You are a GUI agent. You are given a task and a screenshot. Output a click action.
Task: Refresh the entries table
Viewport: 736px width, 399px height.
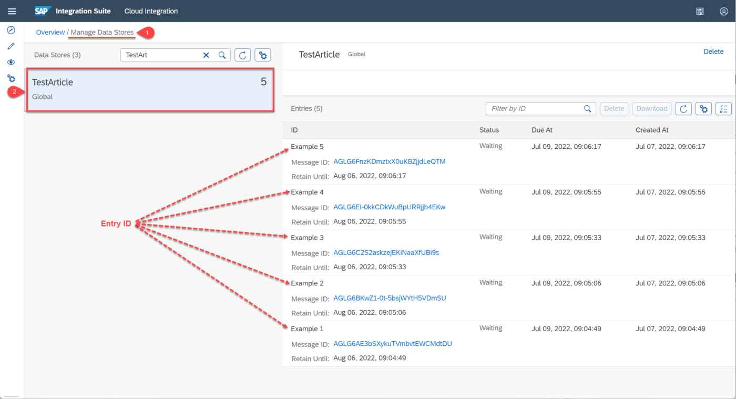683,109
